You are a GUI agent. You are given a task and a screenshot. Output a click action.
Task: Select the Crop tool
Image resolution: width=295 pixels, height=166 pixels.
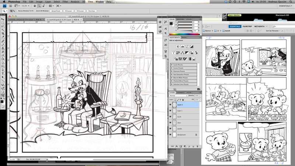pyautogui.click(x=3, y=34)
